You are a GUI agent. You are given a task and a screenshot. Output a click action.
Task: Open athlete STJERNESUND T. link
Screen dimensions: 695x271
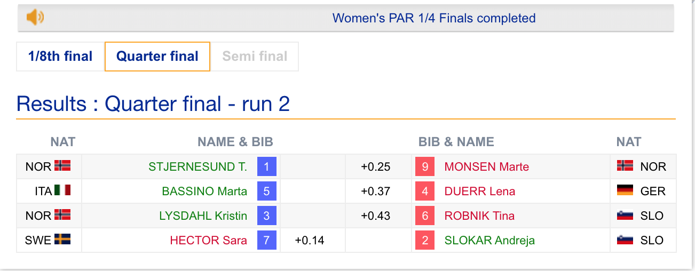[198, 166]
